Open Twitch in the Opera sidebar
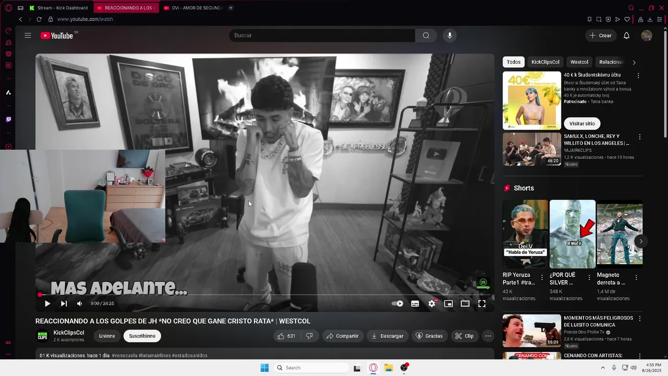Viewport: 668px width, 376px height. pyautogui.click(x=8, y=120)
